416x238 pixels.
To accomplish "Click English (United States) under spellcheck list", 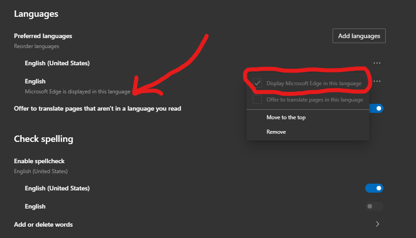I will 57,188.
